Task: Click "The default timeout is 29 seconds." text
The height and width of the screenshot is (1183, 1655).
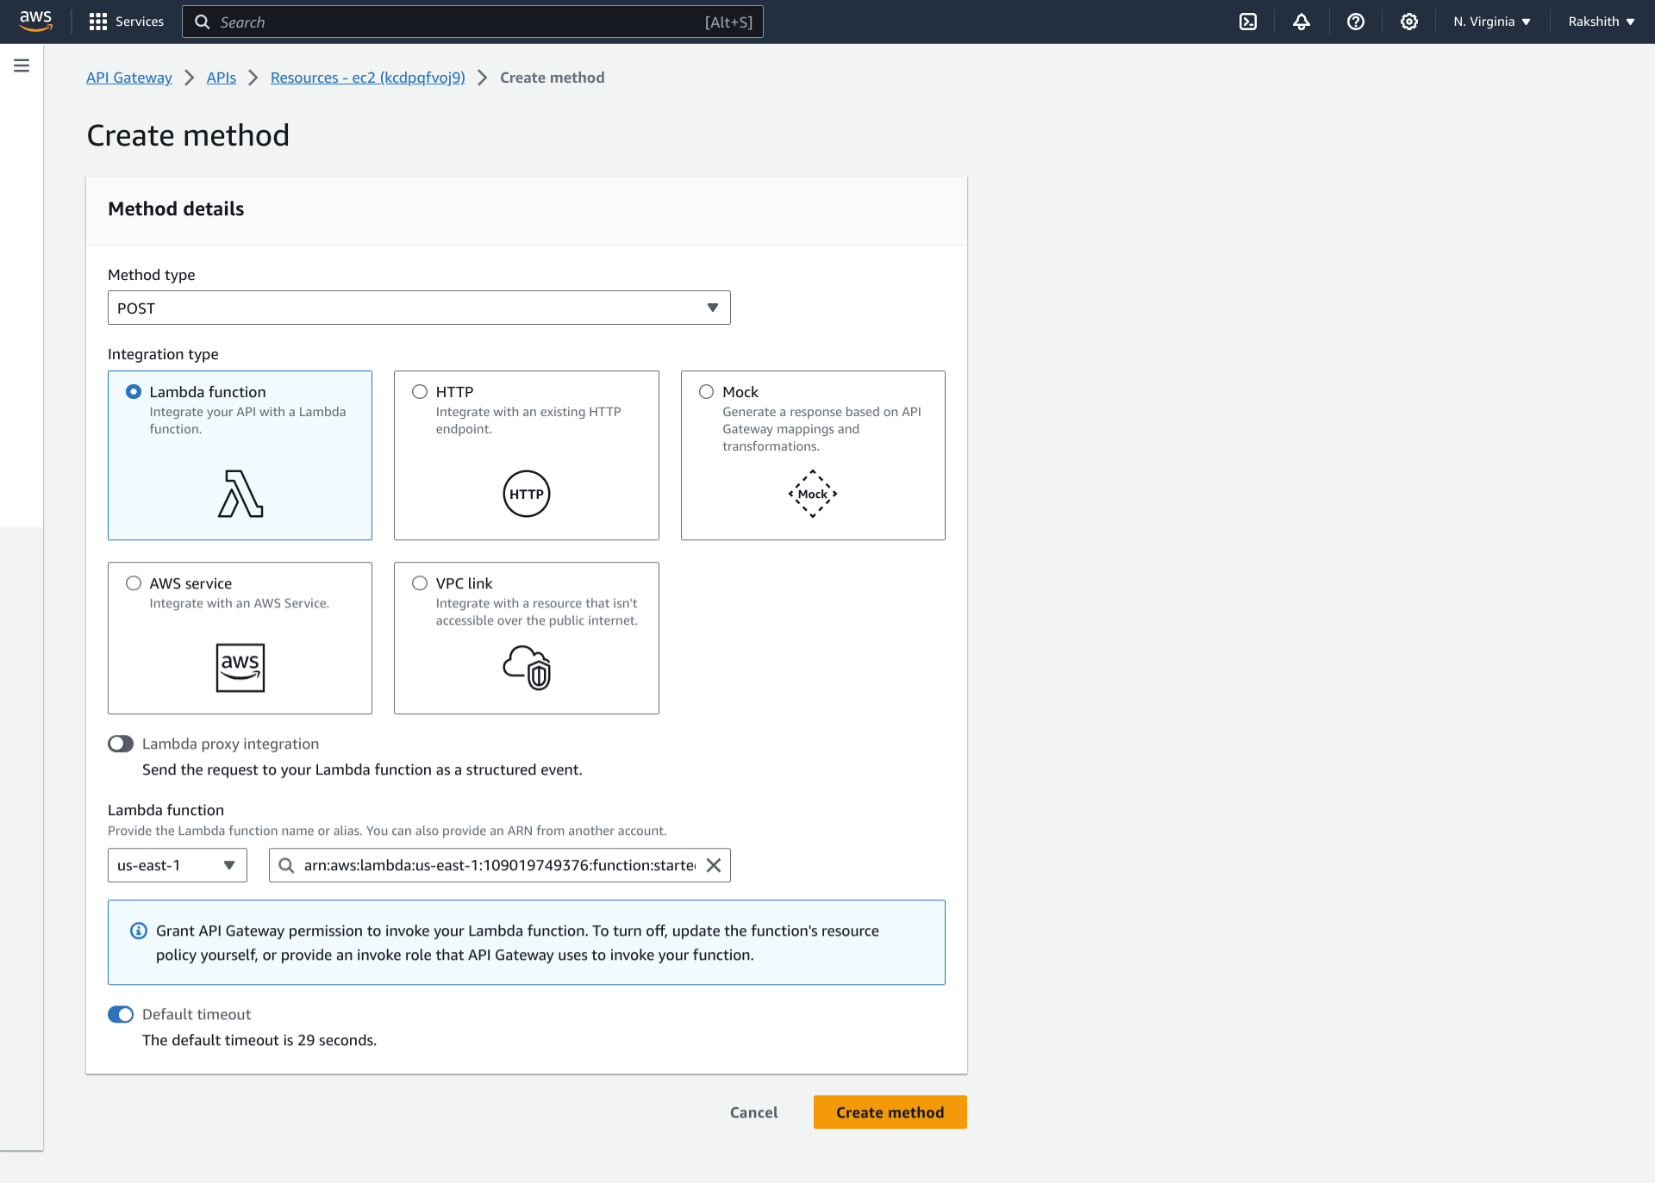Action: [259, 1040]
